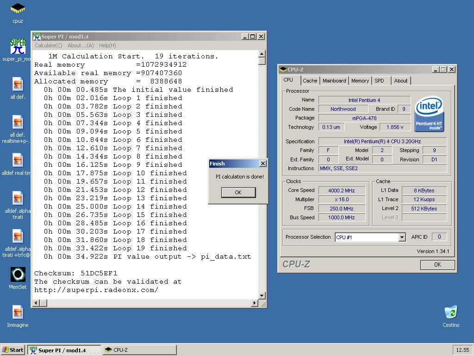
Task: Open the MemSet desktop icon
Action: pos(18,278)
